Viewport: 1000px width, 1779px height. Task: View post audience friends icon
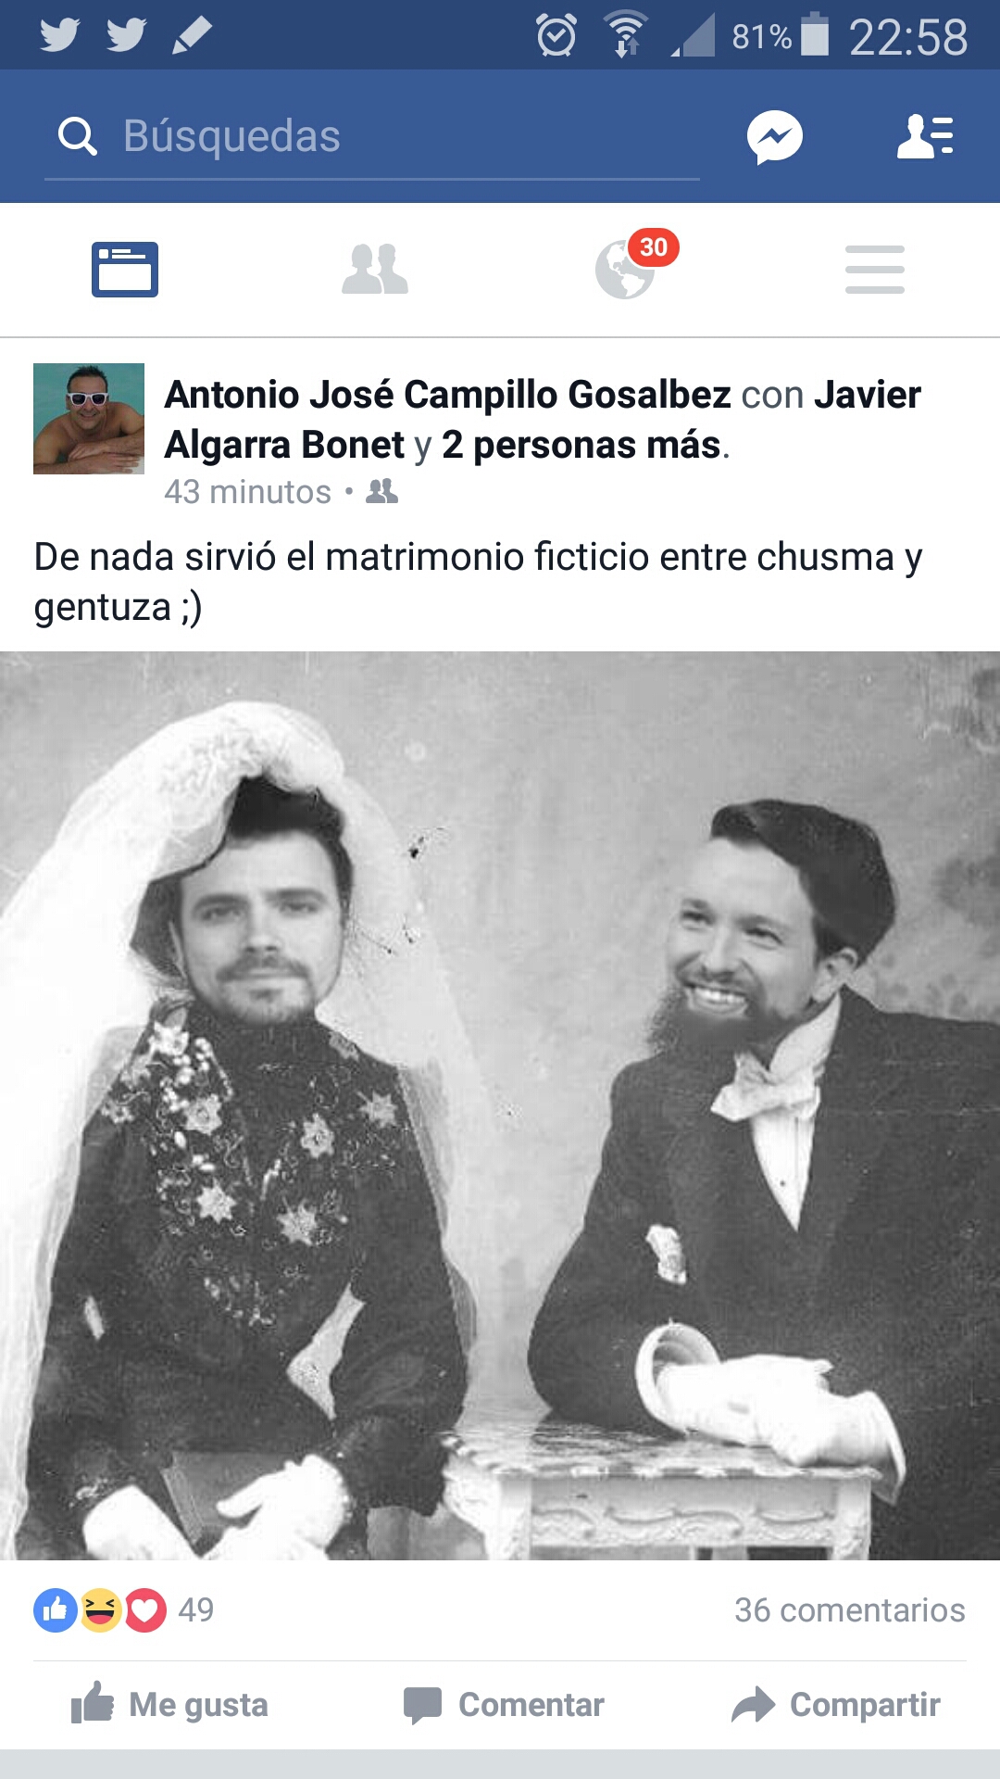pyautogui.click(x=381, y=491)
